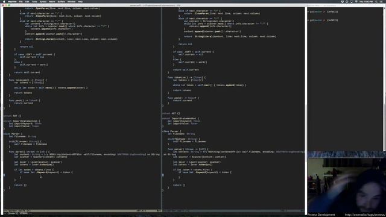Click second git master prompt in terminal window
386x217 pixels.
(x=323, y=20)
